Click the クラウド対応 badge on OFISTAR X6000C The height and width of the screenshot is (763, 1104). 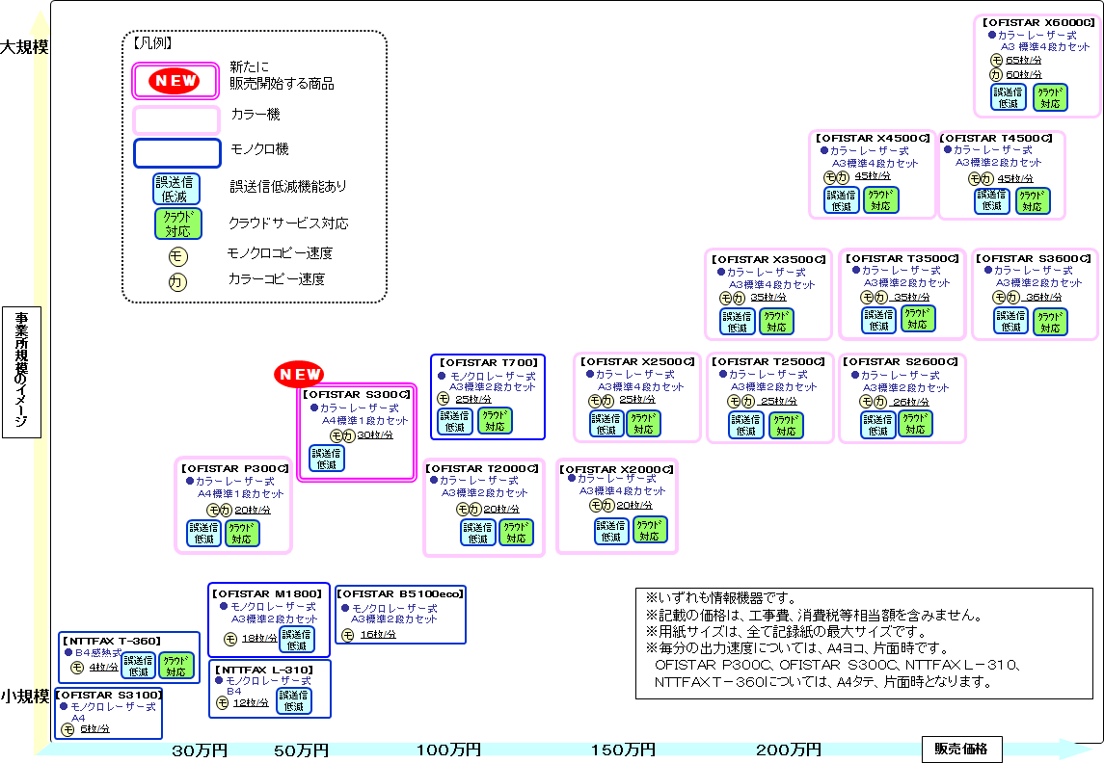pos(1051,97)
